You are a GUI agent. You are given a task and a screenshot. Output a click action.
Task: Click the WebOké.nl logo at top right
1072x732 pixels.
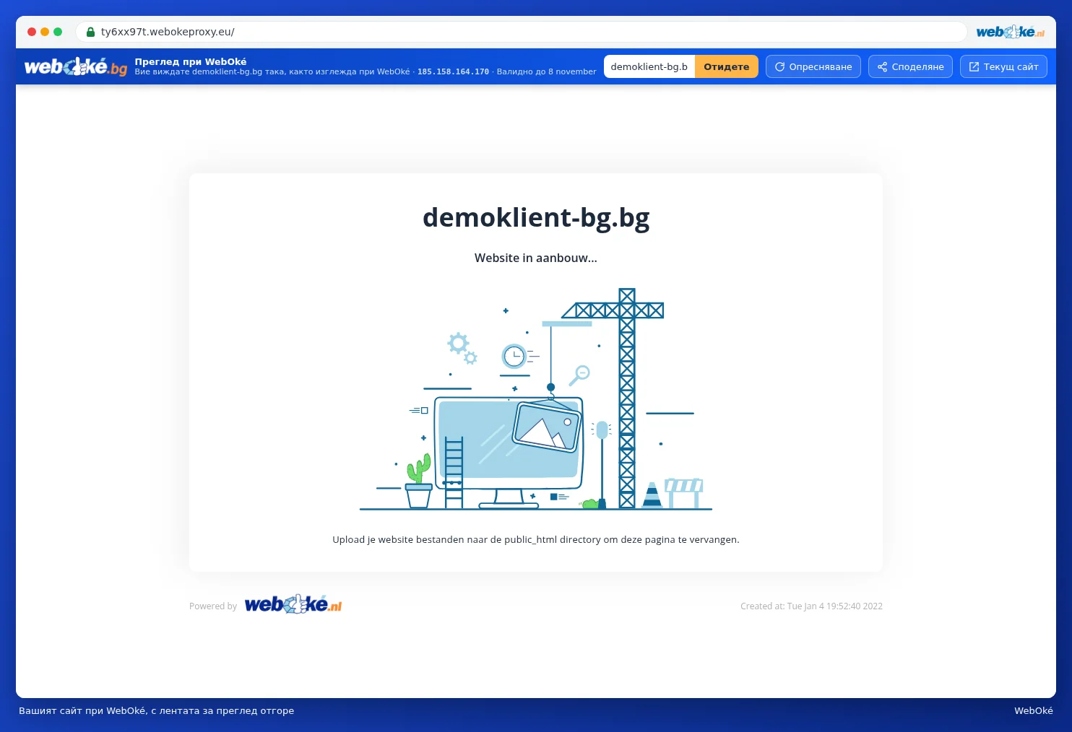[x=1011, y=32]
